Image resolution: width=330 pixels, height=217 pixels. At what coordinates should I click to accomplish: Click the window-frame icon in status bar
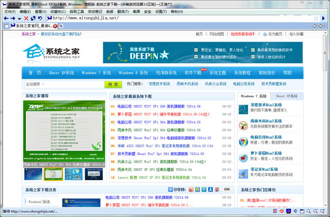302,211
